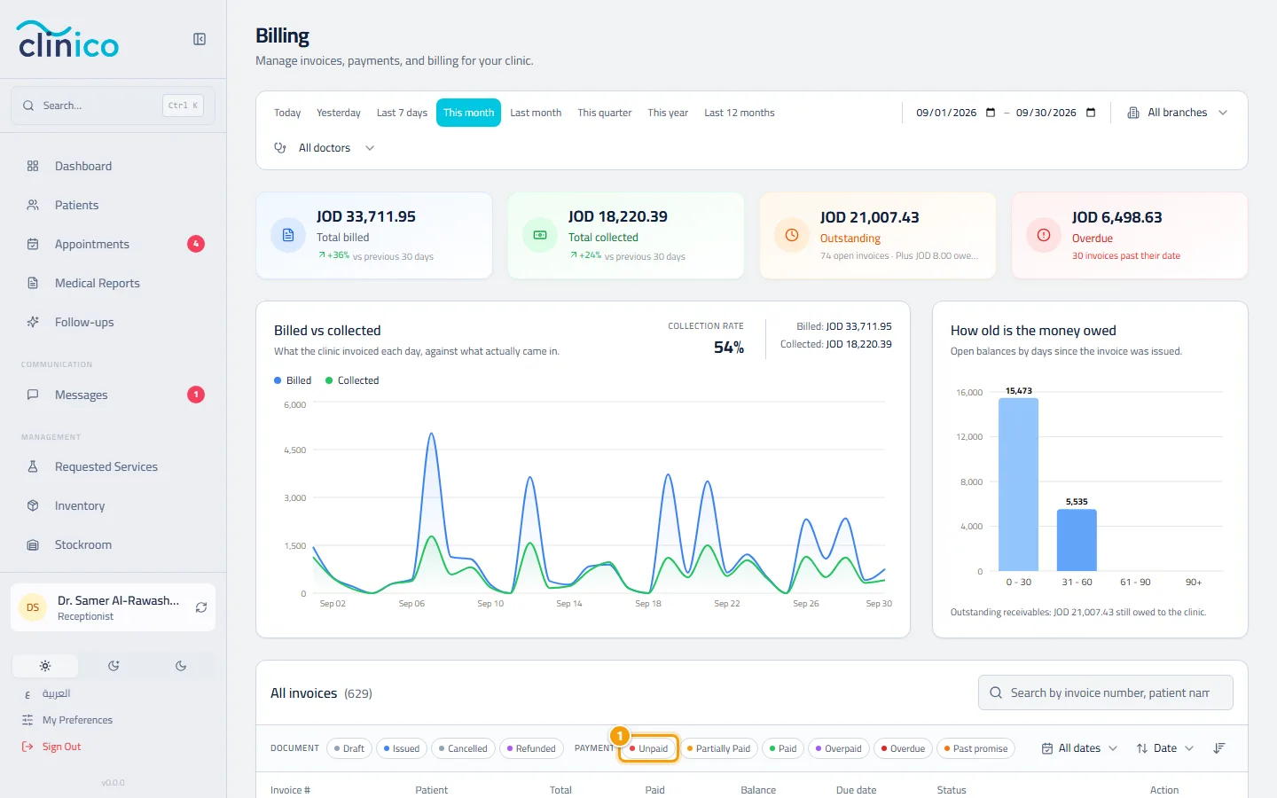Click the Inventory box icon
Image resolution: width=1277 pixels, height=798 pixels.
(x=33, y=505)
